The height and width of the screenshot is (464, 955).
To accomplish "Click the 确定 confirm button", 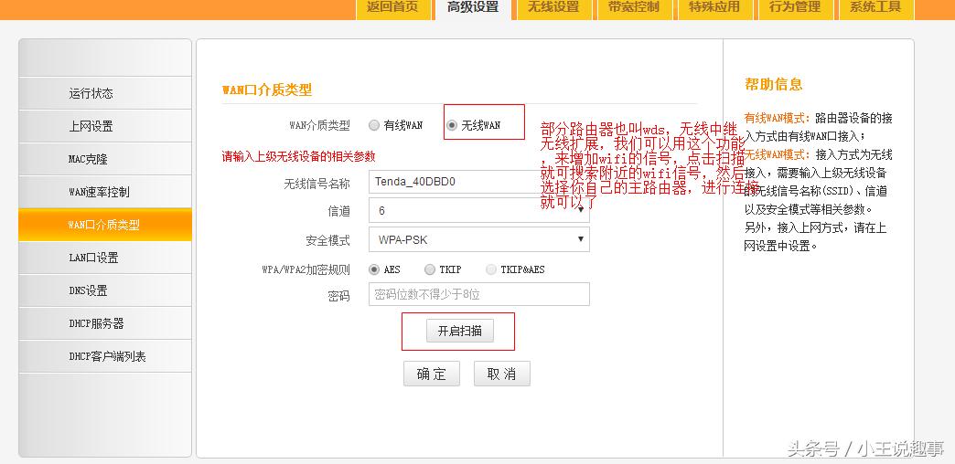I will click(x=431, y=374).
